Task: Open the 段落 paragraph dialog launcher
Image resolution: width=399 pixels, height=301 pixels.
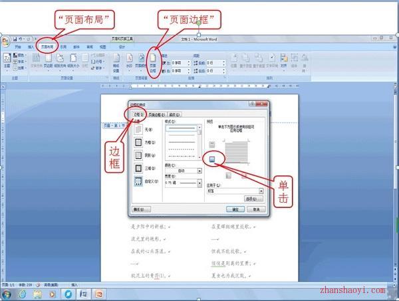Action: point(225,77)
